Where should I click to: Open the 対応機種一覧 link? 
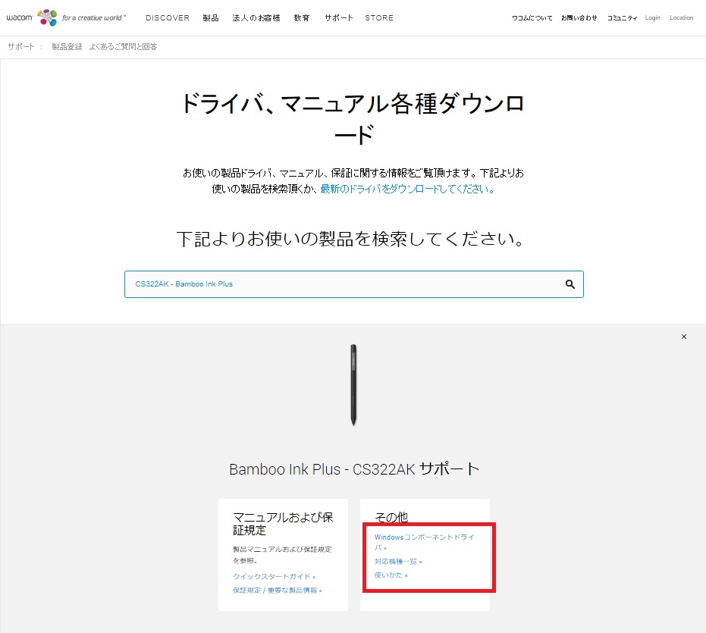[x=398, y=562]
